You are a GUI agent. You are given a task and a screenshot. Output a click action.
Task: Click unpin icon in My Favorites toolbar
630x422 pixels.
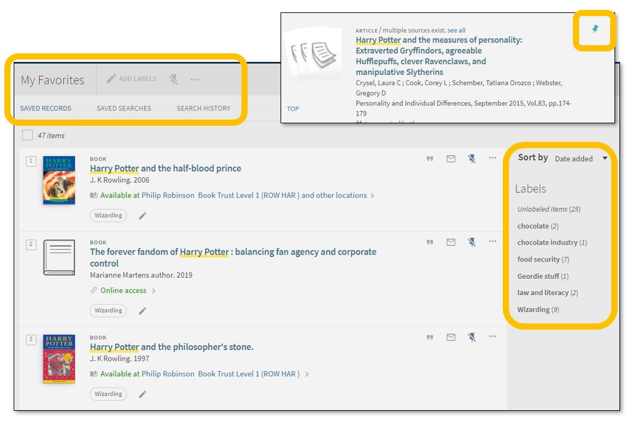[173, 79]
